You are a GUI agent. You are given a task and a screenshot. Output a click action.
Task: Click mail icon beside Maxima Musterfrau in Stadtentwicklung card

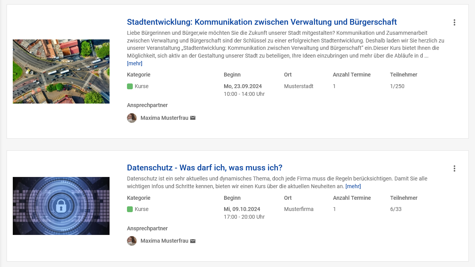click(193, 118)
